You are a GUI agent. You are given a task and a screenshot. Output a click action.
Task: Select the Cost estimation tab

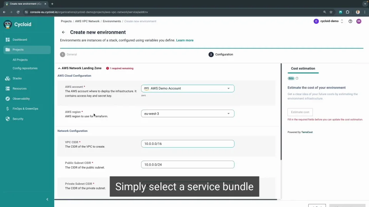[x=303, y=69]
